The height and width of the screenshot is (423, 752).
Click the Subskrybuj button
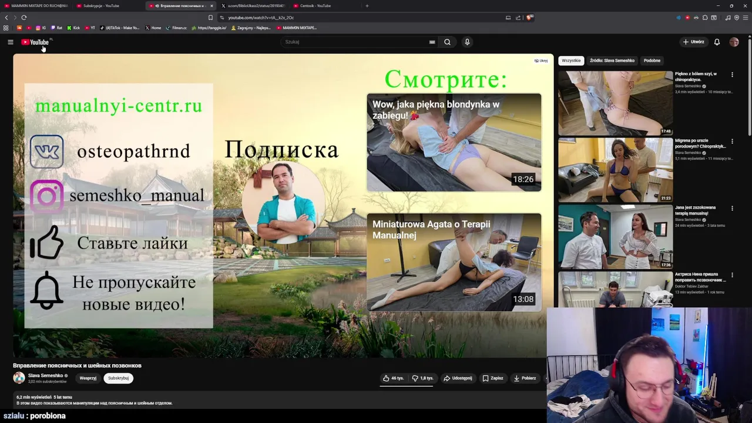(118, 378)
